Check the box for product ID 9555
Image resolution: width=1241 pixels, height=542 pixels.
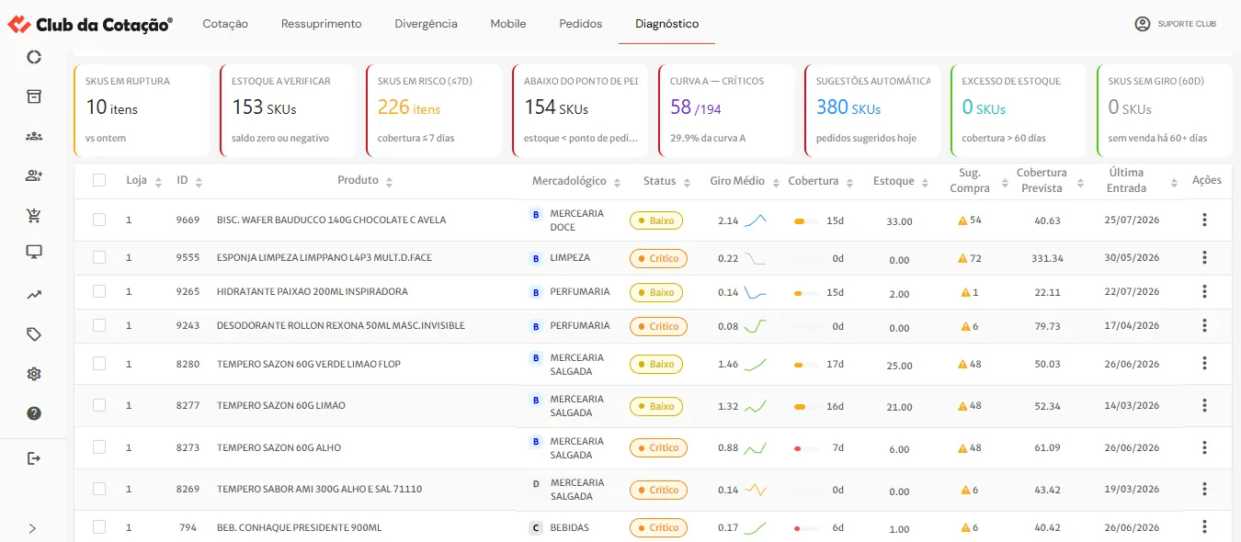(99, 257)
